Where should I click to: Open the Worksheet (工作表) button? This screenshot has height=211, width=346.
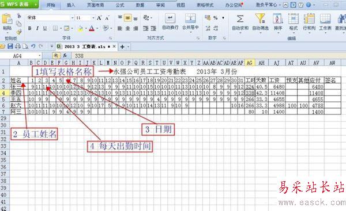(325, 22)
